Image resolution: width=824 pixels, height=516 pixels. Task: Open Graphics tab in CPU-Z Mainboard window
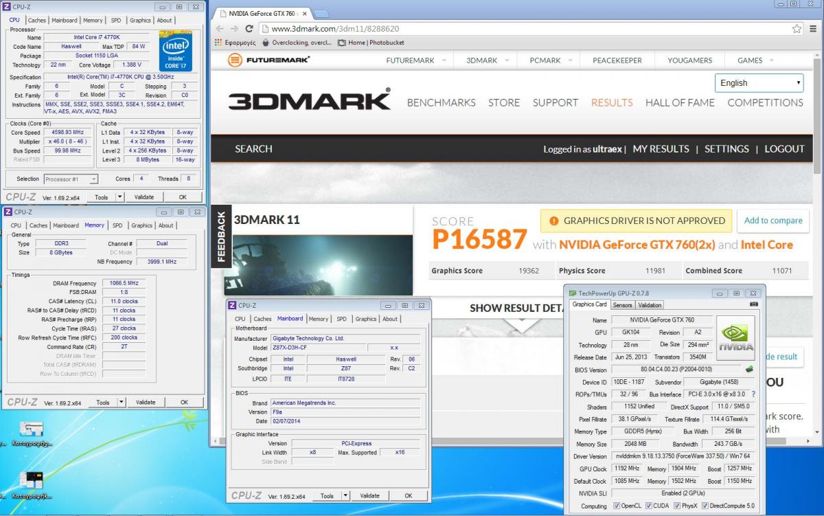click(x=365, y=319)
